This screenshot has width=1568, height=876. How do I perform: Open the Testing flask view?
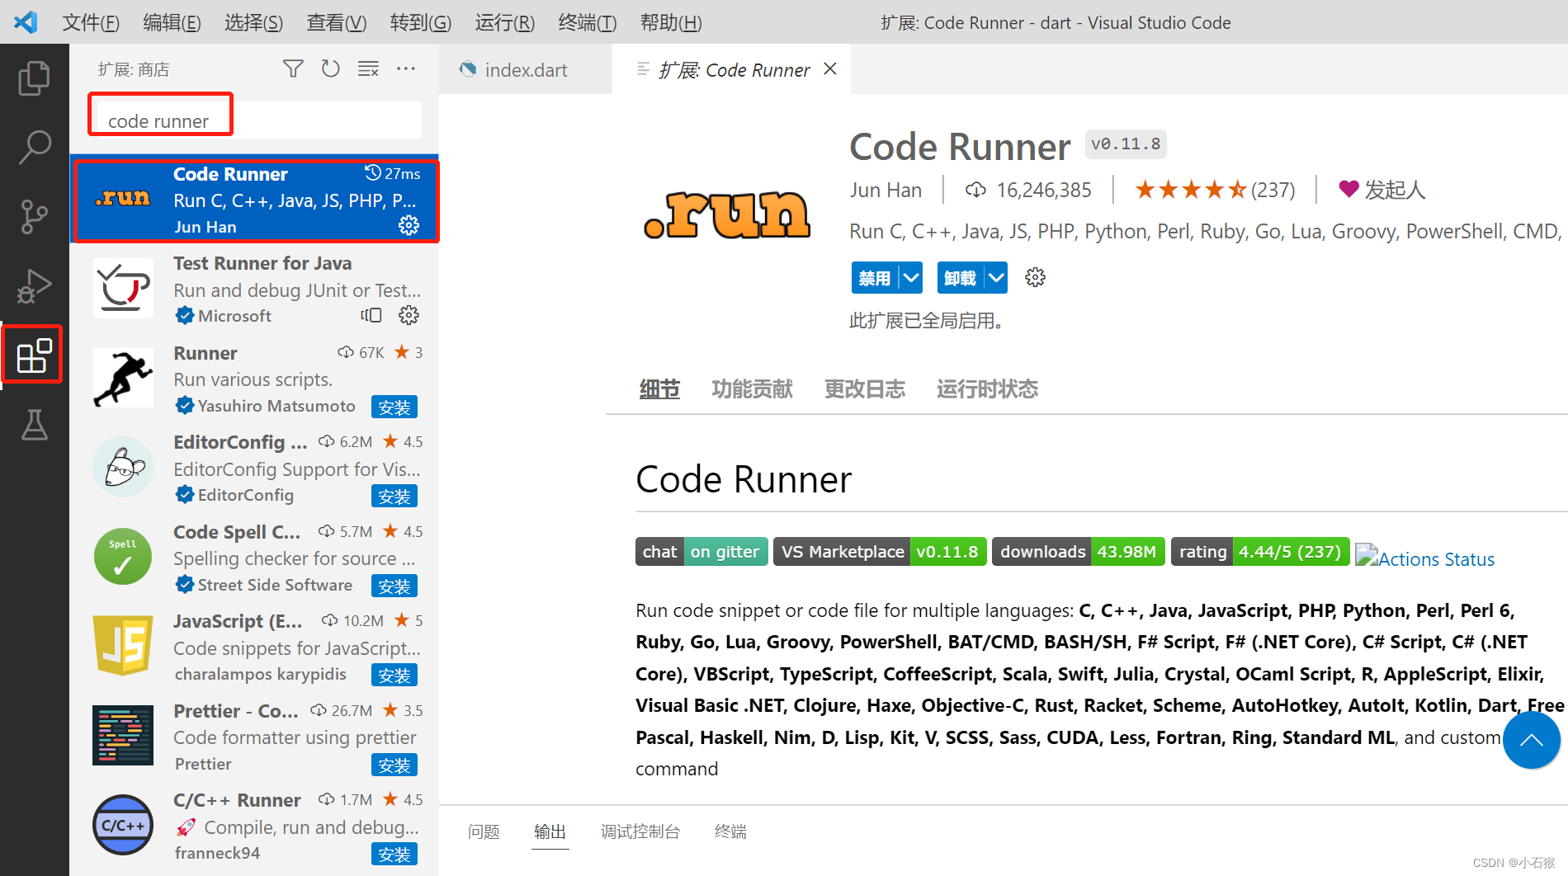34,425
